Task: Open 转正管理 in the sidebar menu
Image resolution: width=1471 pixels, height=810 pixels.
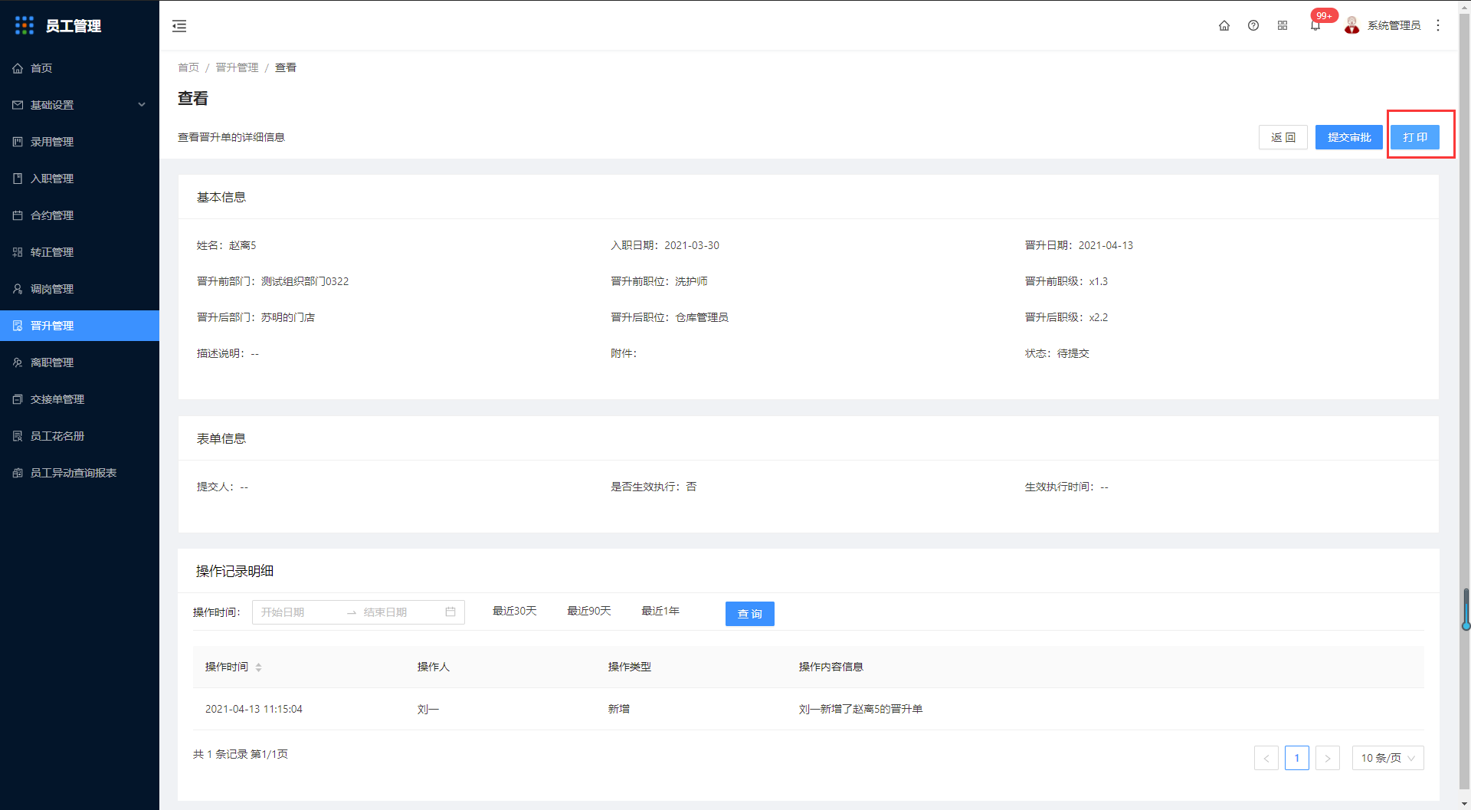Action: point(80,252)
